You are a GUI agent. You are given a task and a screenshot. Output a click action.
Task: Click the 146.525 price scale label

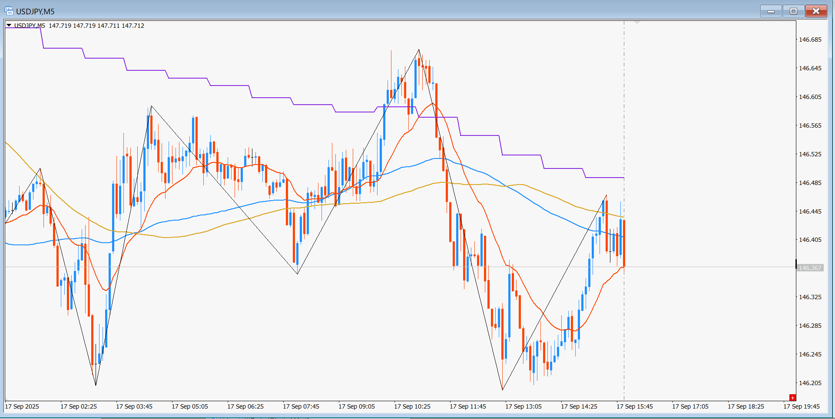point(810,154)
